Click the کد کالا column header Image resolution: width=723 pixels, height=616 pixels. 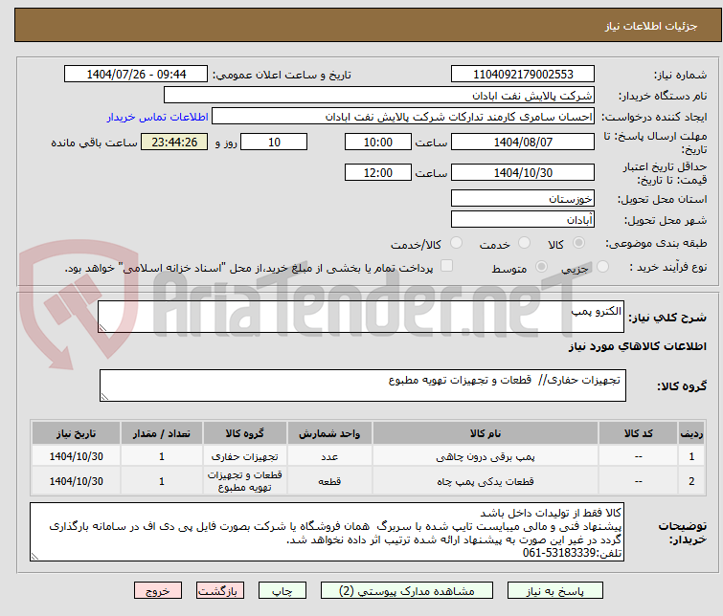tap(638, 433)
